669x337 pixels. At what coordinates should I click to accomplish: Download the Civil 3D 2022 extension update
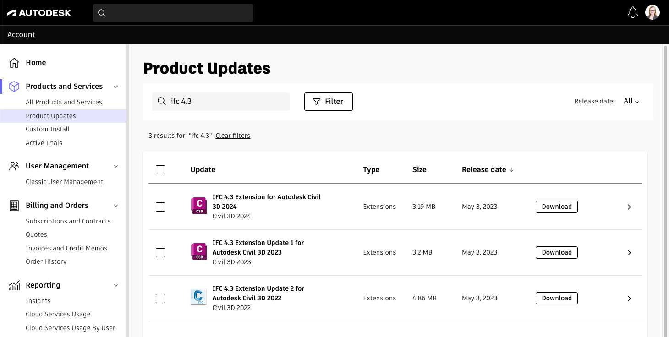pyautogui.click(x=556, y=298)
